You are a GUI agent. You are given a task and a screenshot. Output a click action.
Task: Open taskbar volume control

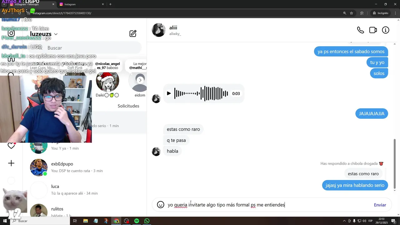364,221
